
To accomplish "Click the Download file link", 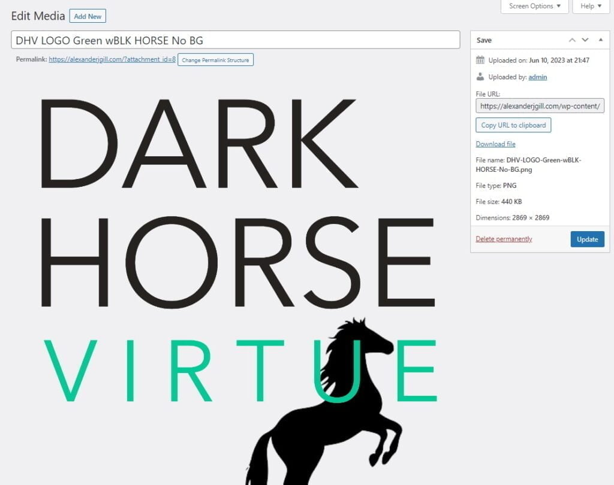I will pos(495,144).
